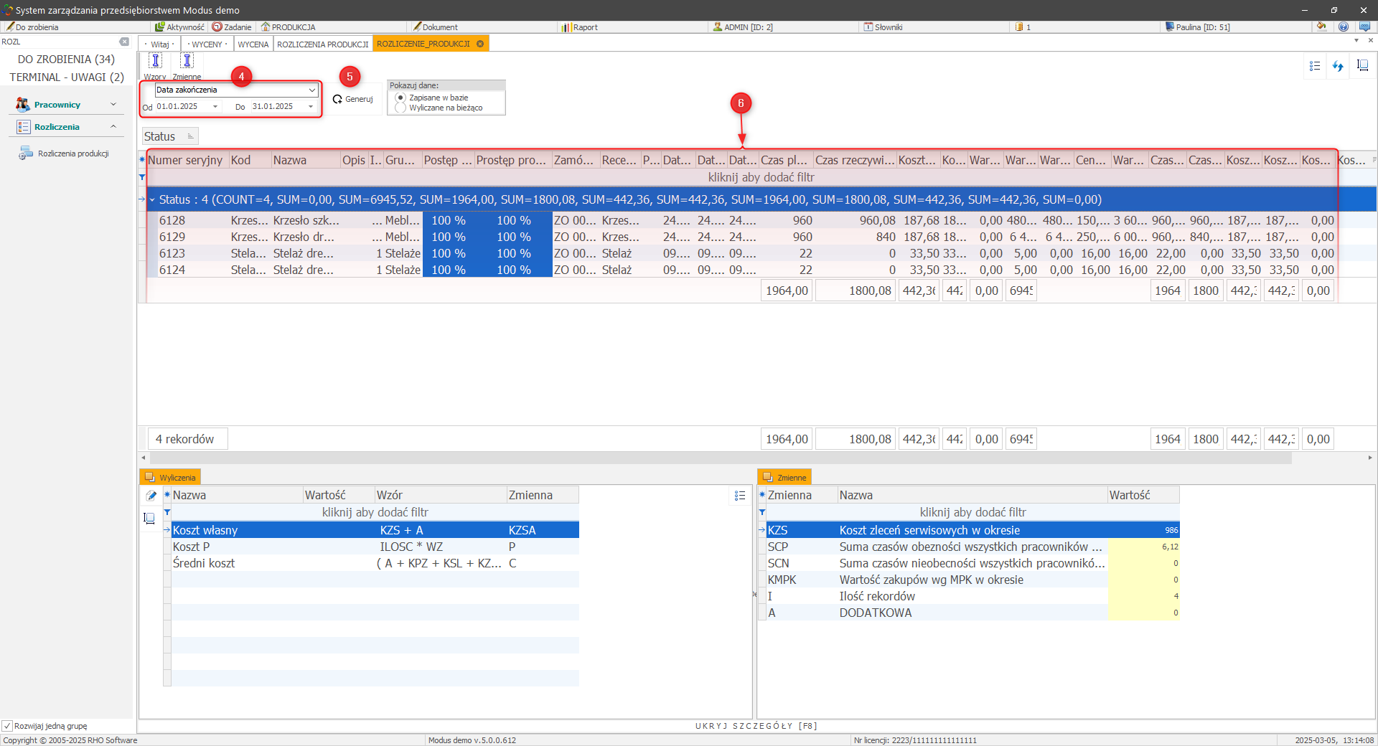Select the 'Wyliczane na bieżąco' radio option
The image size is (1378, 746).
tap(400, 108)
